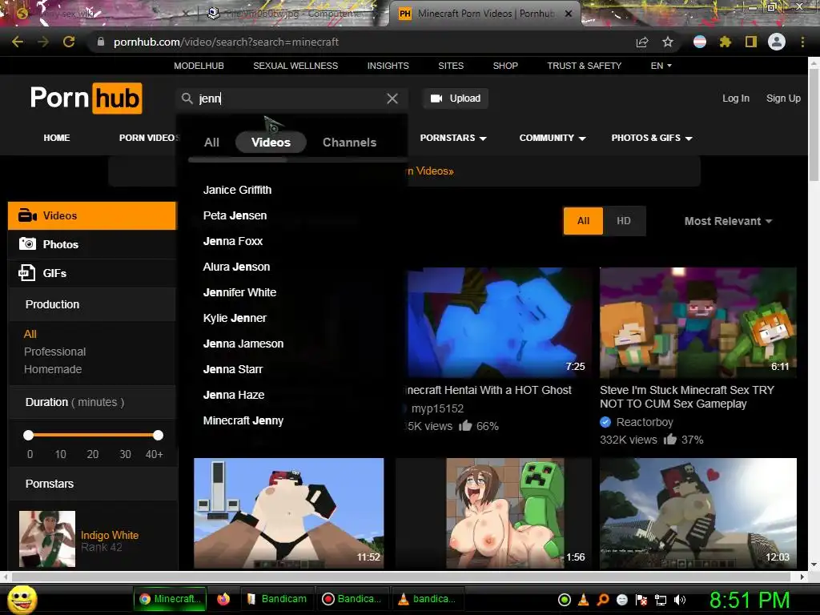The image size is (820, 615).
Task: Click the flag with red X tray icon
Action: pyautogui.click(x=641, y=600)
